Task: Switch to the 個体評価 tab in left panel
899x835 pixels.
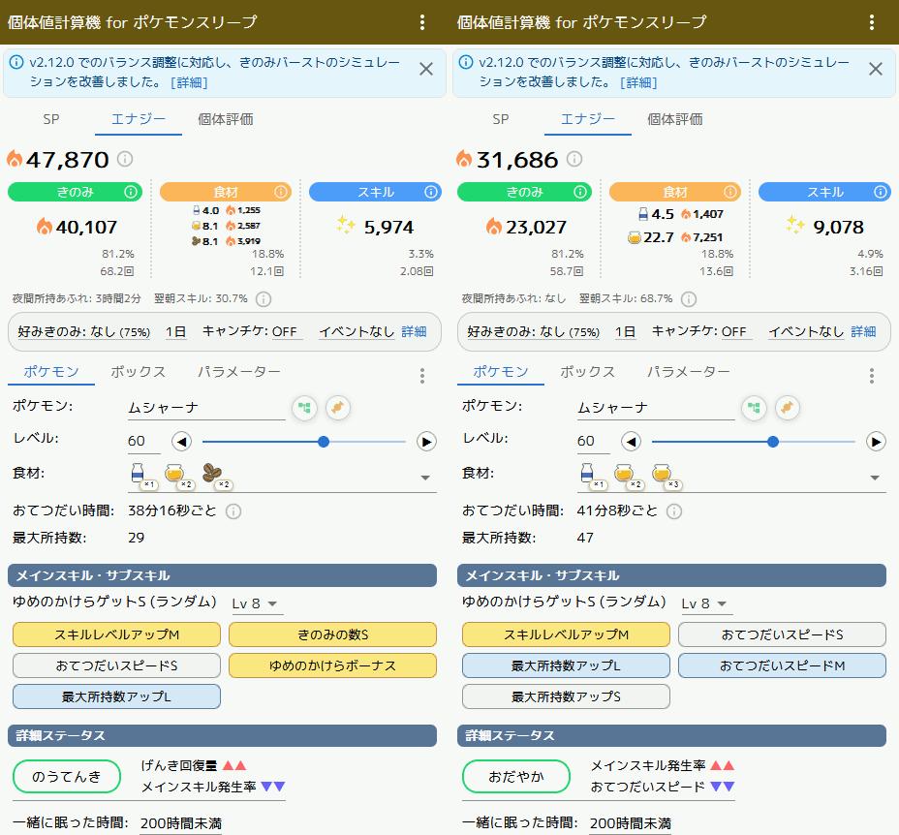Action: click(225, 119)
